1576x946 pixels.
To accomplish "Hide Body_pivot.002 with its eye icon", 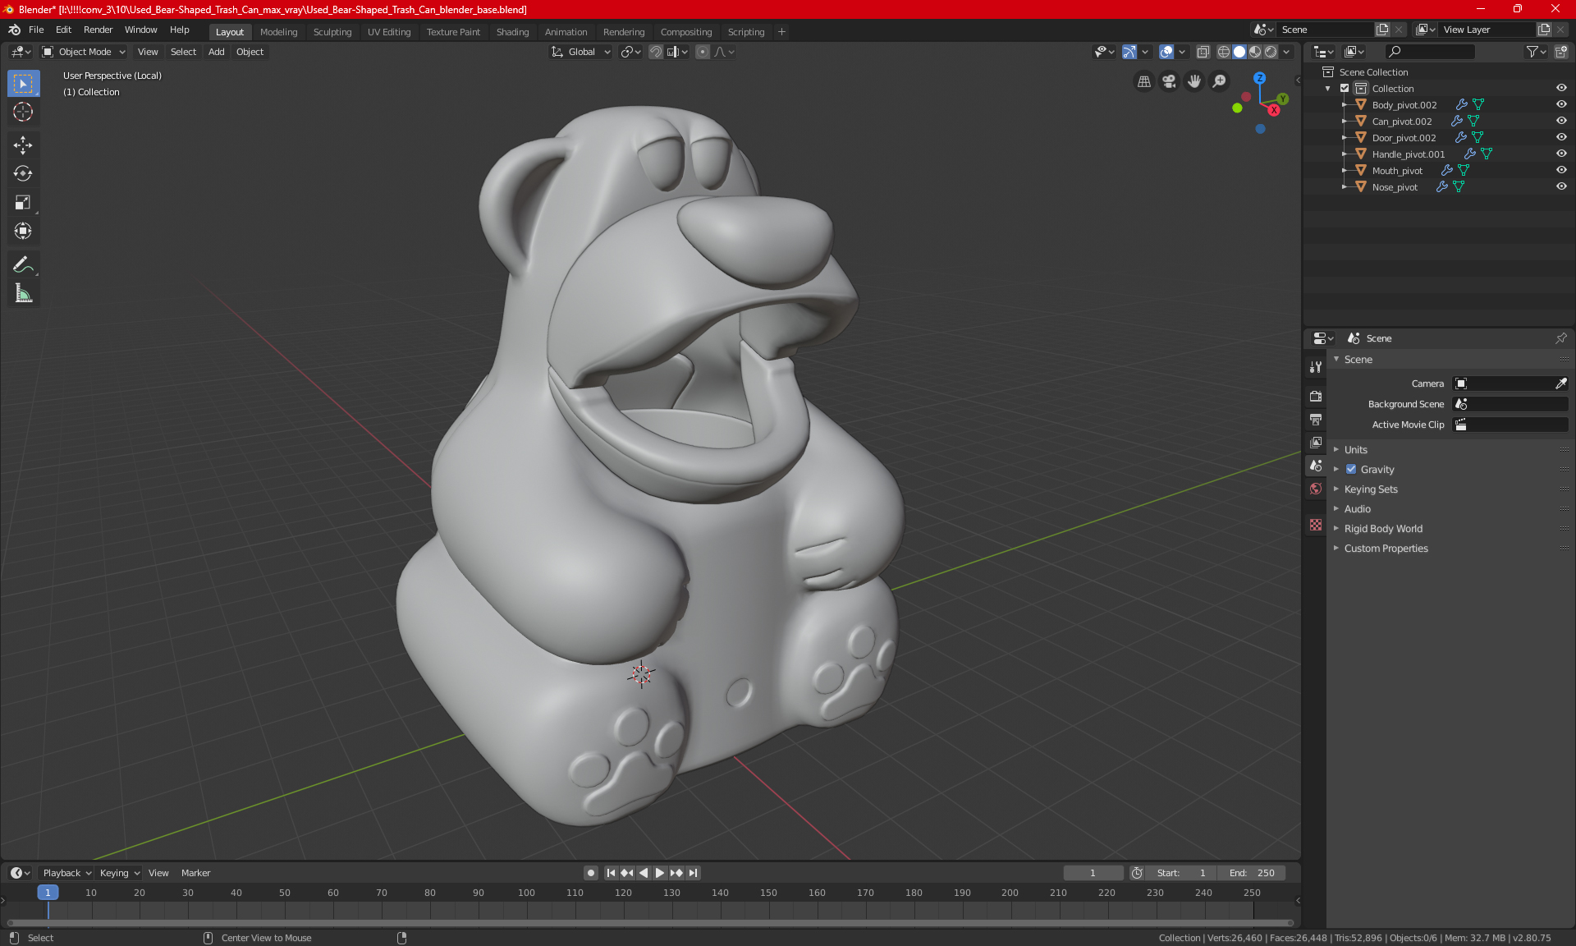I will tap(1561, 104).
